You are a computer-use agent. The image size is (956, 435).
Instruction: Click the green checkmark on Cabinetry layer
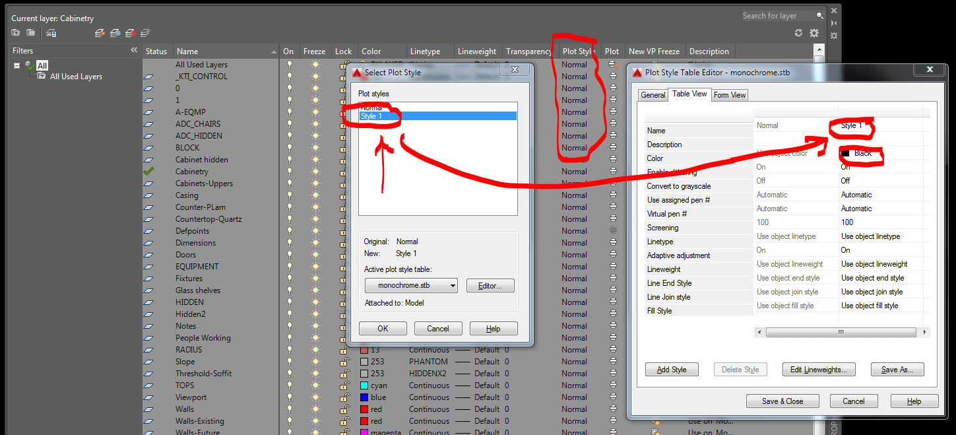pyautogui.click(x=148, y=172)
